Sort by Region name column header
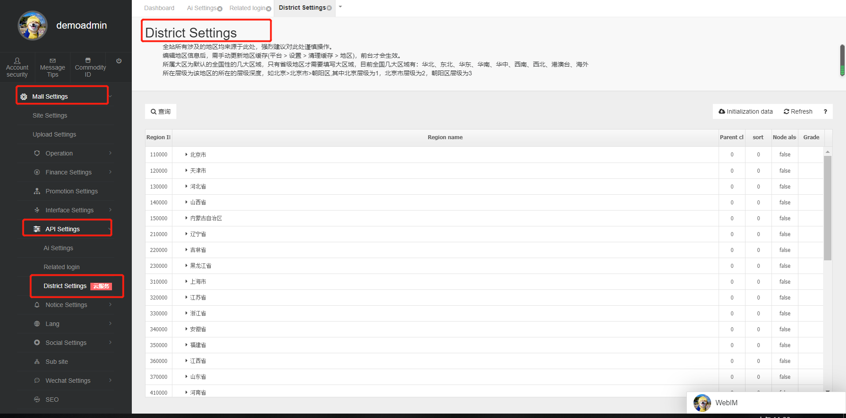846x418 pixels. [x=445, y=137]
